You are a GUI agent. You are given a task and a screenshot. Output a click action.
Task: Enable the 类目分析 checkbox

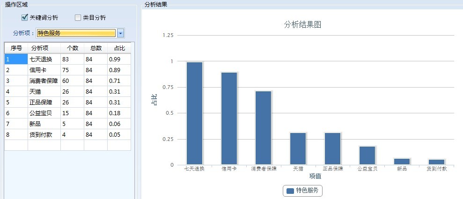pos(78,18)
